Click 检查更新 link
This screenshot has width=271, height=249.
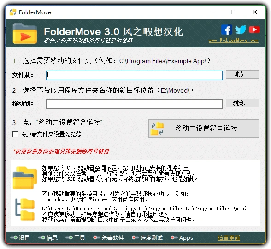pos(229,238)
